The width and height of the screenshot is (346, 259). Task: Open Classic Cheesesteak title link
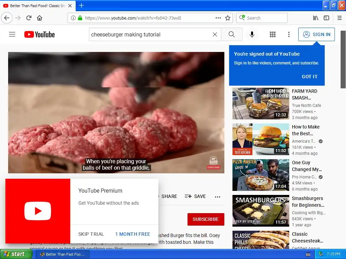click(x=307, y=237)
